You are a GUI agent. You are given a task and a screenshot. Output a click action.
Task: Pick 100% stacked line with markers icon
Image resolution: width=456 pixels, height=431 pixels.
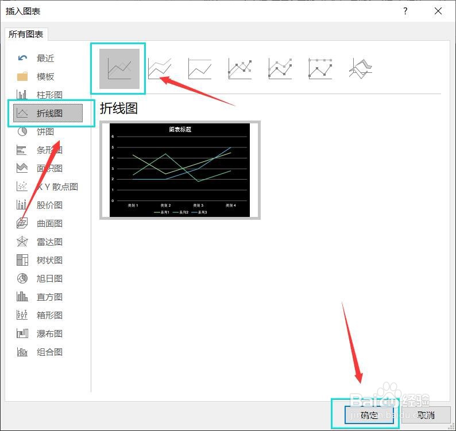point(320,69)
